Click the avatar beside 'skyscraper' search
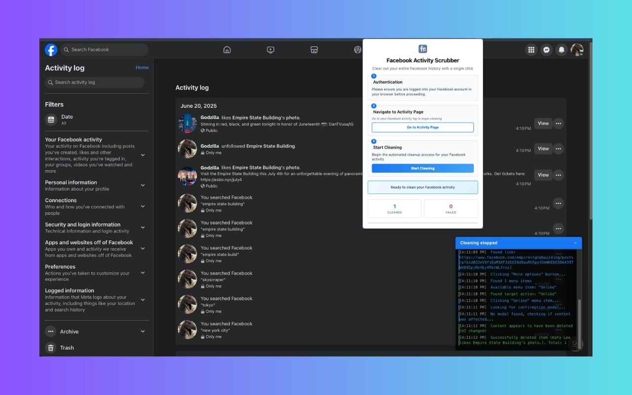Viewport: 632px width, 395px height. tap(188, 279)
